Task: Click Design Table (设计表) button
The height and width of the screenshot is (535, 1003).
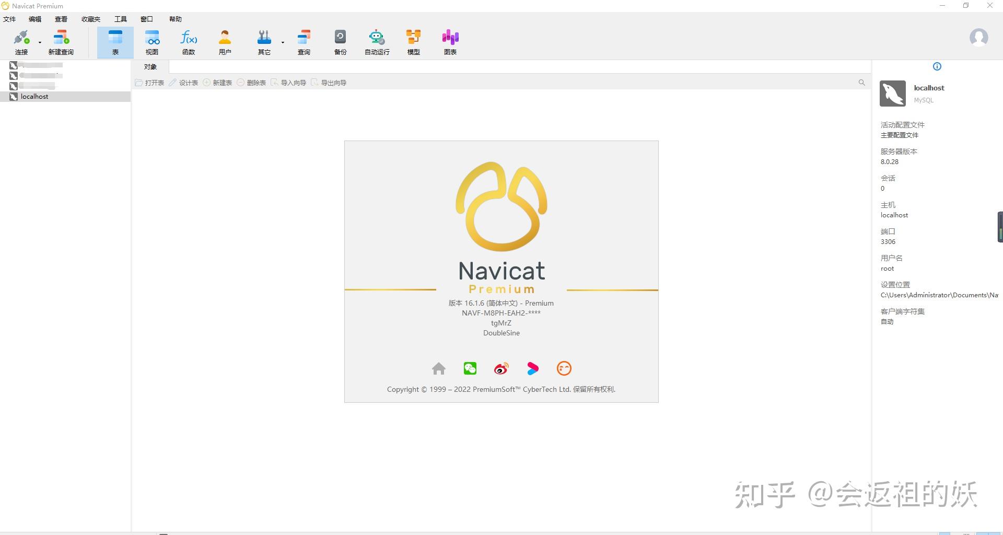Action: coord(183,83)
